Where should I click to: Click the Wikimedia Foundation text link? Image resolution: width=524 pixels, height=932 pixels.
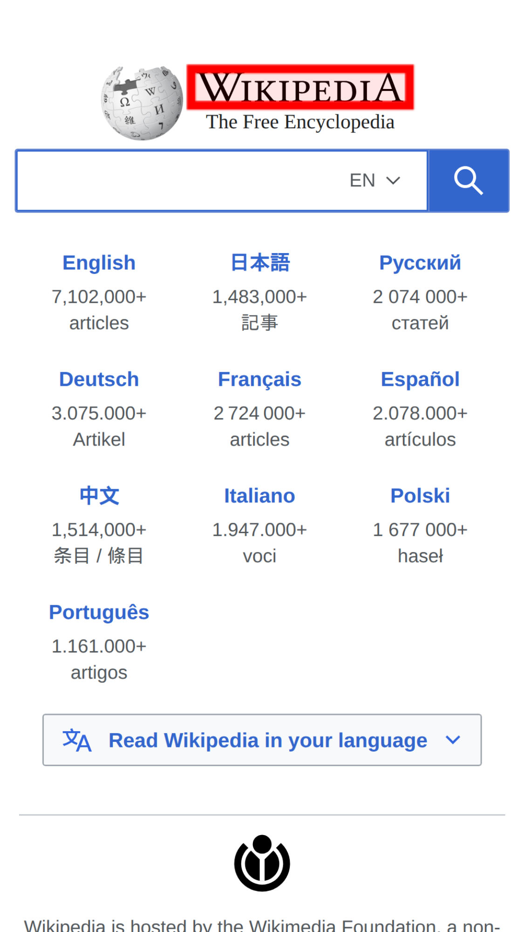[x=342, y=925]
